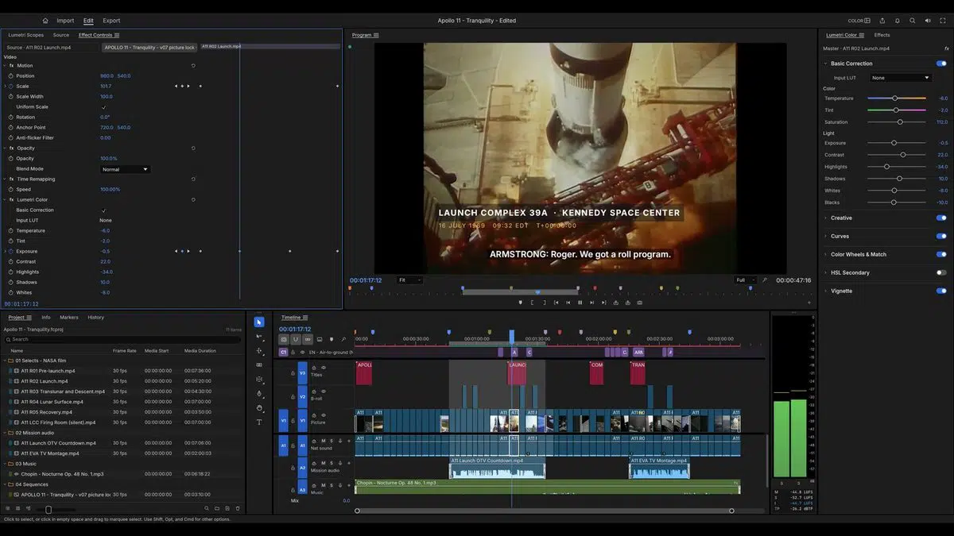The image size is (954, 536).
Task: Switch to the Effects tab
Action: pyautogui.click(x=882, y=35)
